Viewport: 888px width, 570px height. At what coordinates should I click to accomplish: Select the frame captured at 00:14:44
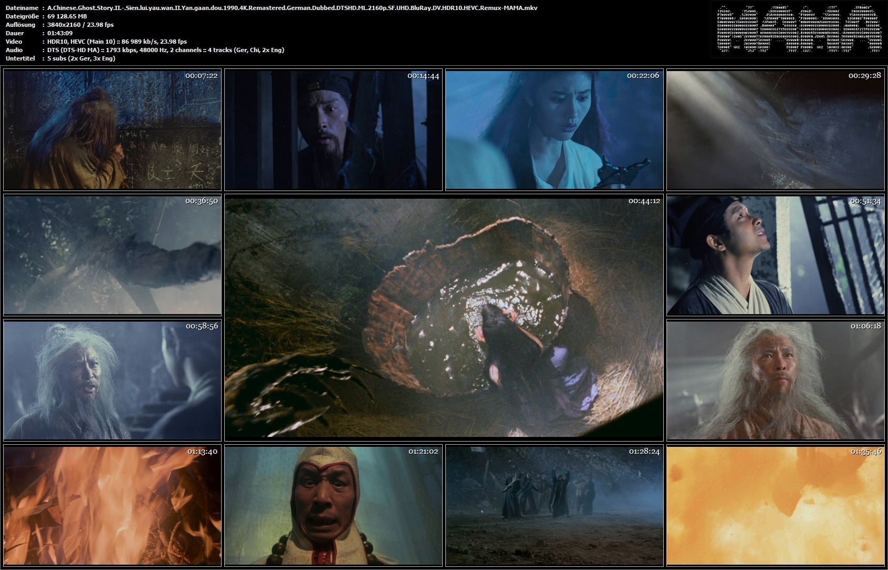[333, 129]
